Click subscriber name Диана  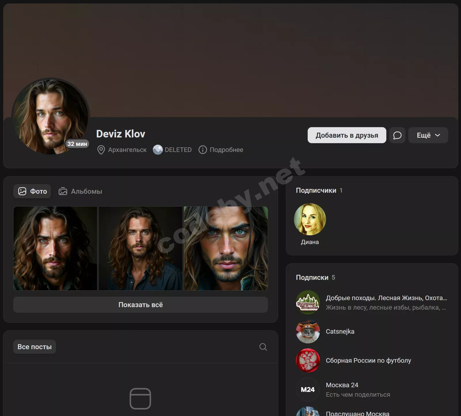pyautogui.click(x=310, y=242)
